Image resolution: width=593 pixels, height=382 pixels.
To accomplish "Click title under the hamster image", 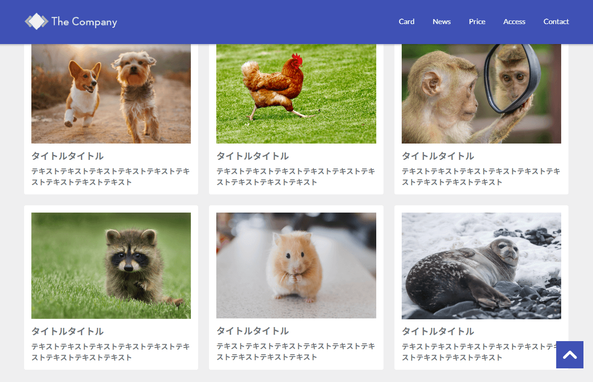I will coord(253,331).
